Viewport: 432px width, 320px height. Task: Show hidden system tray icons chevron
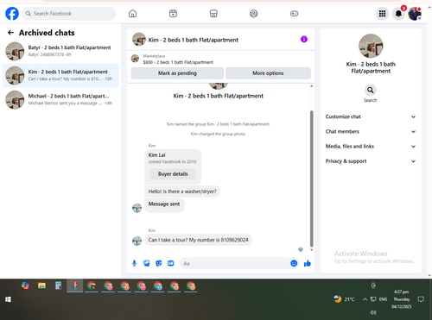365,299
